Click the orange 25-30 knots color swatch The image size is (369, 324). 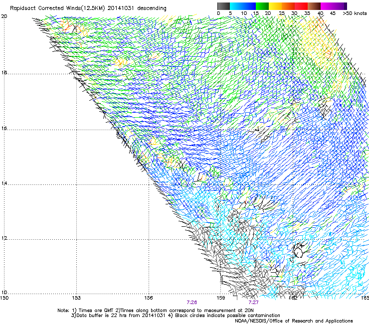pyautogui.click(x=288, y=6)
